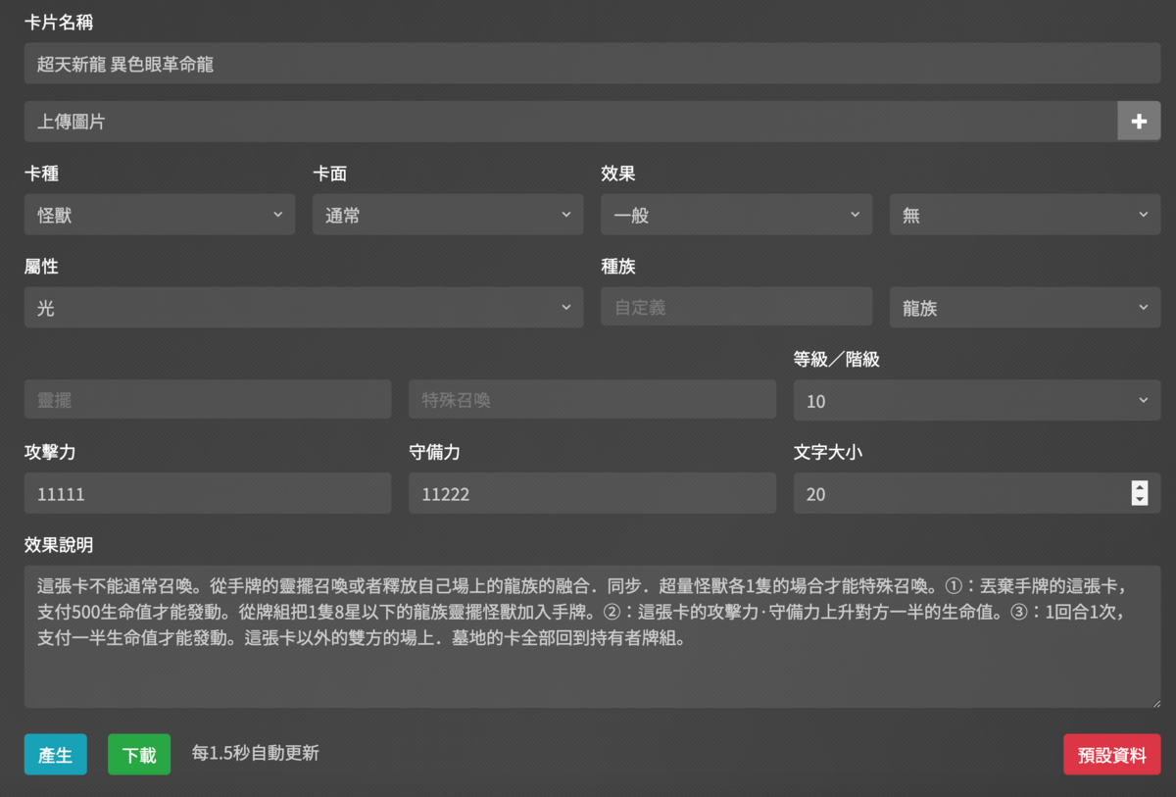Expand the 屬性 dropdown showing 光
Viewport: 1176px width, 797px height.
click(x=303, y=308)
